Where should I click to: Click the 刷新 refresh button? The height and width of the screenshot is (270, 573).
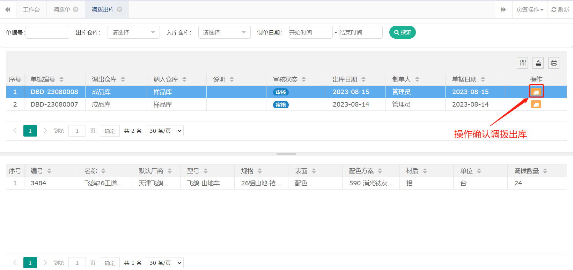point(560,9)
